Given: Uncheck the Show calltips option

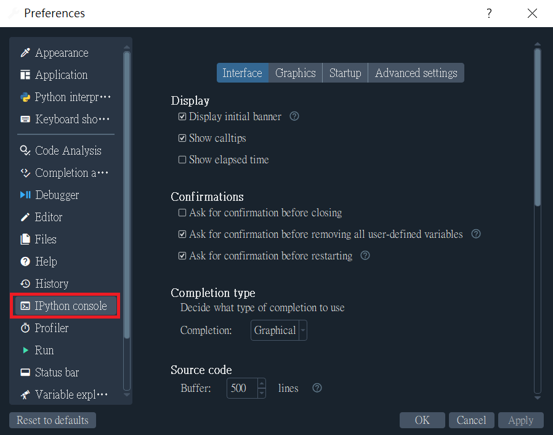Looking at the screenshot, I should tap(182, 138).
